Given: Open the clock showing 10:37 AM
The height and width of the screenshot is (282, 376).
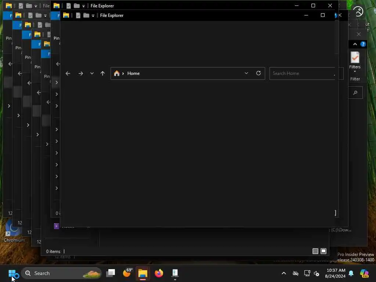Looking at the screenshot, I should pos(335,273).
